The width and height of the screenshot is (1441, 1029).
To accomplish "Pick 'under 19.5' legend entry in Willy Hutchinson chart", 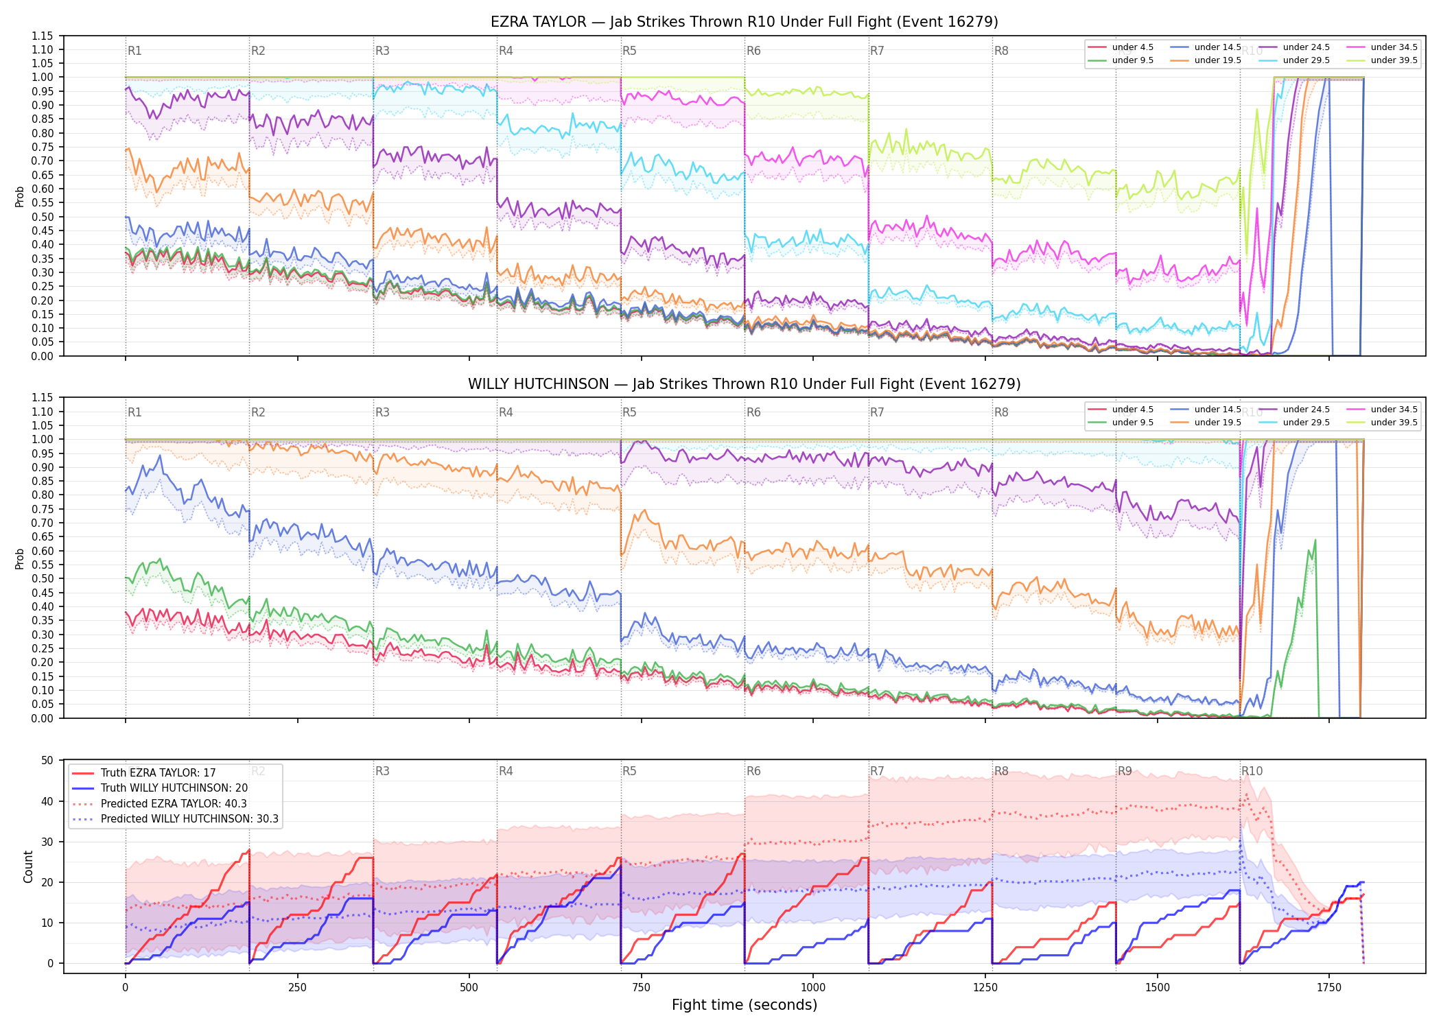I will pyautogui.click(x=1206, y=423).
